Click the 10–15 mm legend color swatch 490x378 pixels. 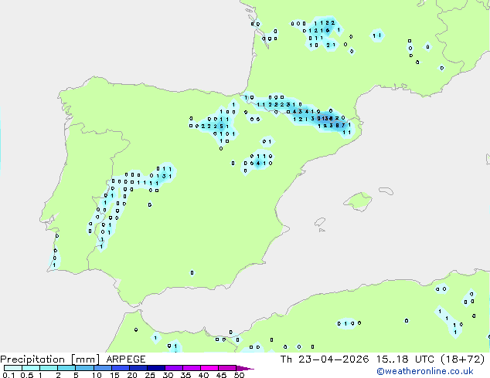pyautogui.click(x=103, y=368)
